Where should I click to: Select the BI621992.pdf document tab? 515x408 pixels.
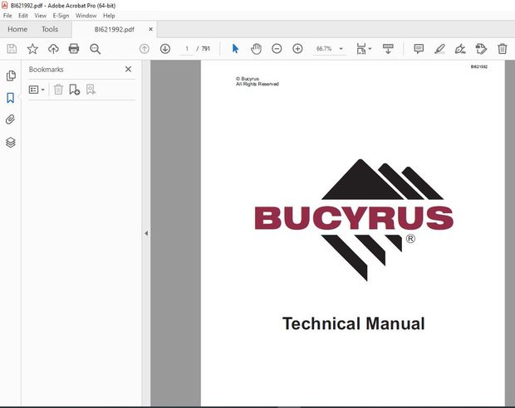[x=115, y=30]
